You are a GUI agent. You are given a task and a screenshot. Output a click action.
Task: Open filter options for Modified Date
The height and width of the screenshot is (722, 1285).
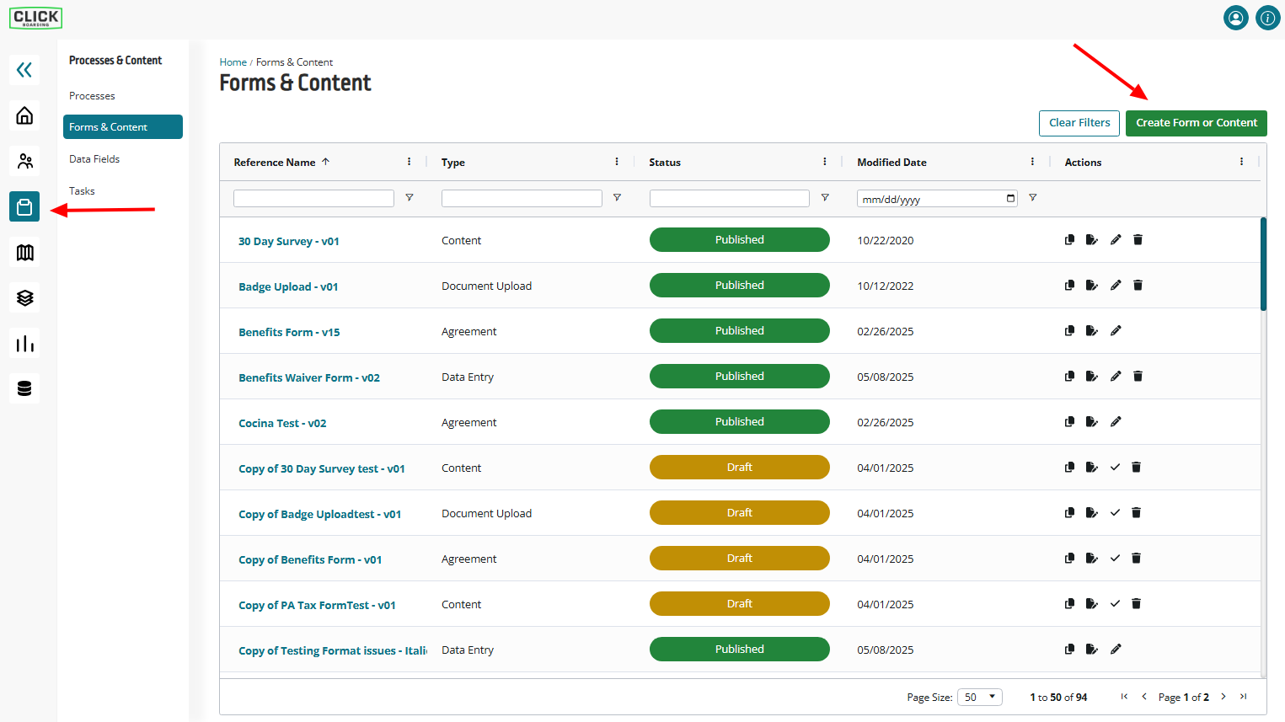1032,198
